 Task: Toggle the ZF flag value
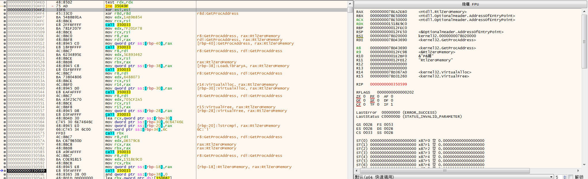click(x=364, y=96)
